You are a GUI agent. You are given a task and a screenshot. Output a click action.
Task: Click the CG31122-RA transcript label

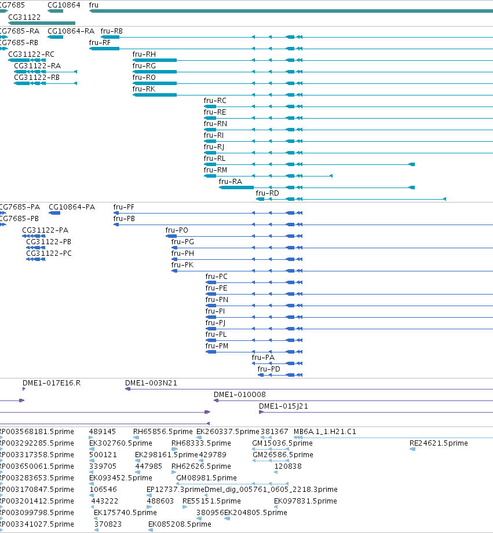pos(38,66)
